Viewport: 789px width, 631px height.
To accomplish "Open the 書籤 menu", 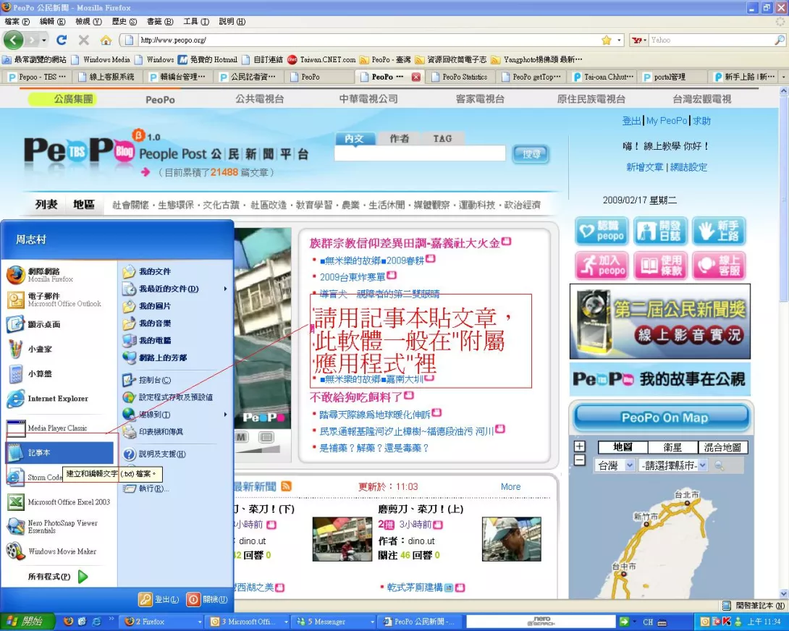I will point(160,22).
